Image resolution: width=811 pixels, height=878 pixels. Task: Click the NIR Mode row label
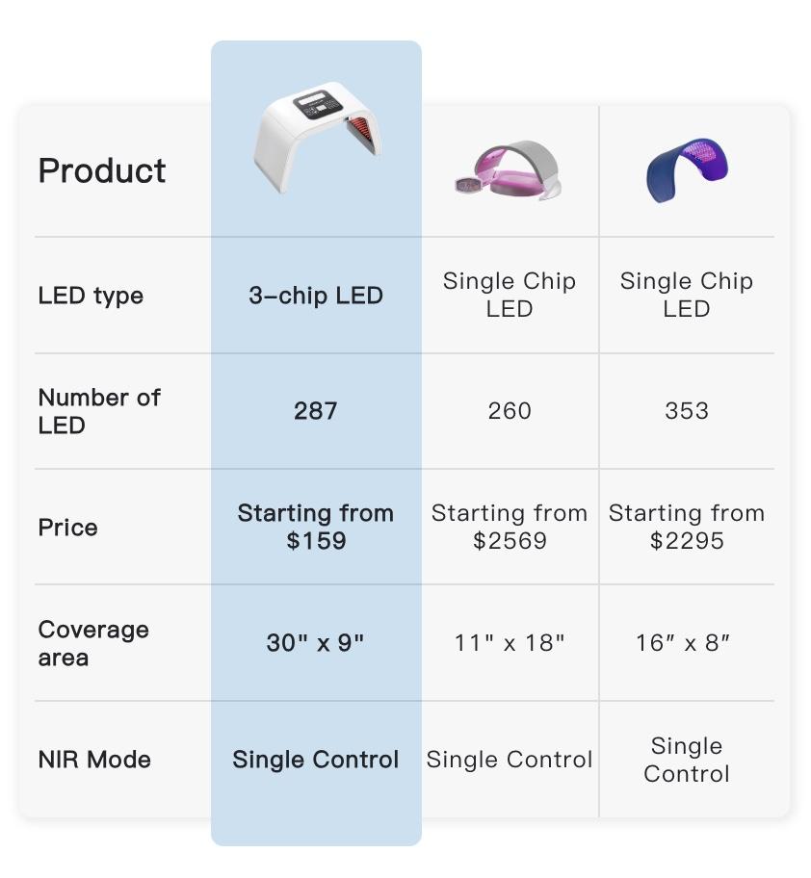94,760
